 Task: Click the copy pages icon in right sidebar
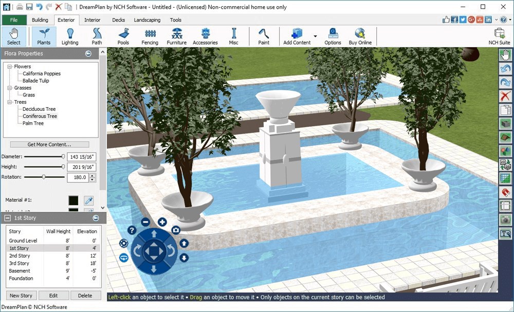(x=505, y=110)
